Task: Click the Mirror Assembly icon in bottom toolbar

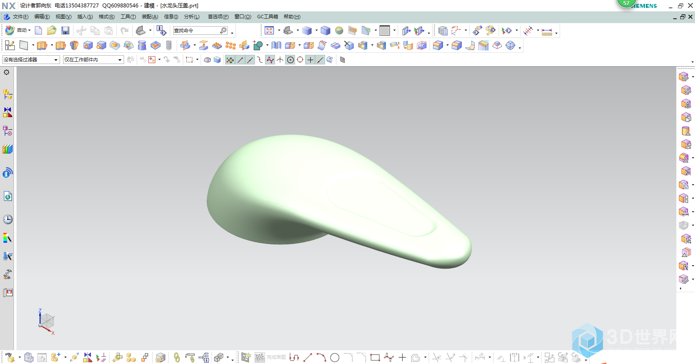Action: [x=87, y=357]
